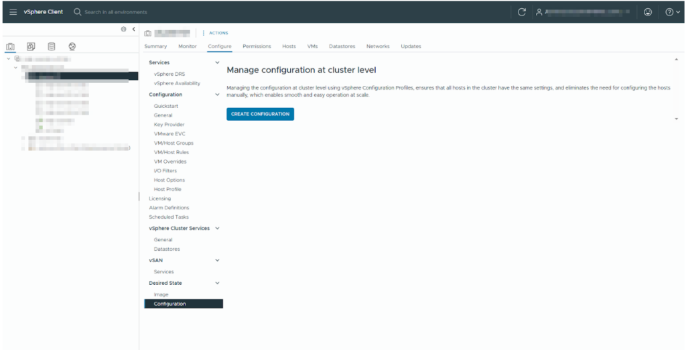Collapse the top-level vCenter tree node
Viewport: 686px width, 350px height.
click(8, 59)
